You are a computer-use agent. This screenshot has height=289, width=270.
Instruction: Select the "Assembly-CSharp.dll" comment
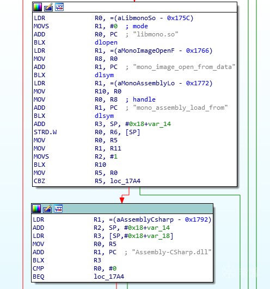click(171, 252)
